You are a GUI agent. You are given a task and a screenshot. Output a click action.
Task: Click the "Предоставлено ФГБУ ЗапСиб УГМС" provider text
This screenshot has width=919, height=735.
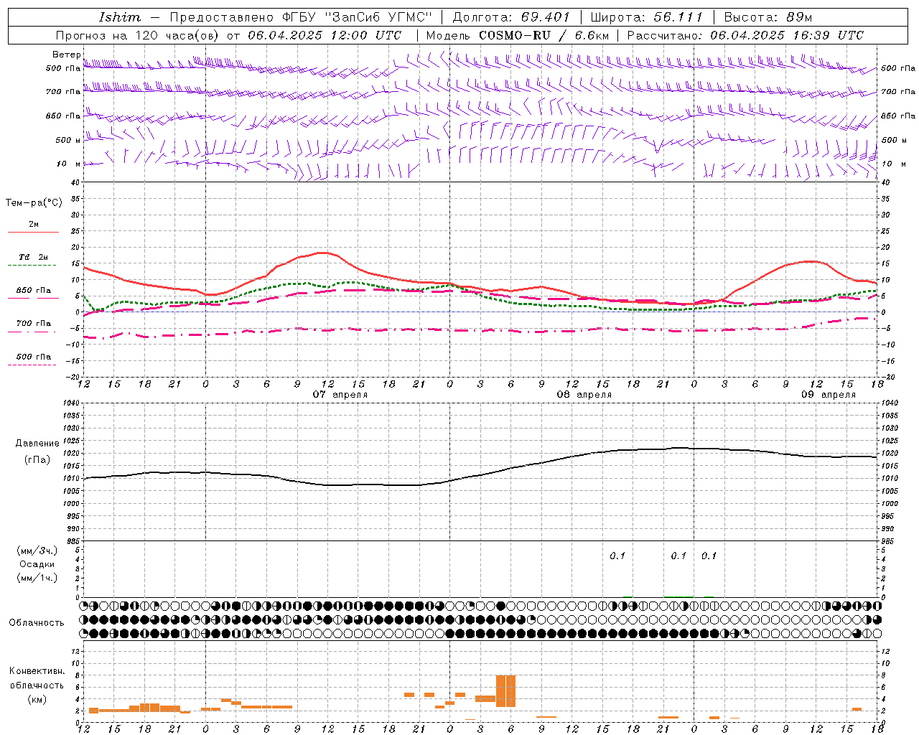click(x=301, y=17)
